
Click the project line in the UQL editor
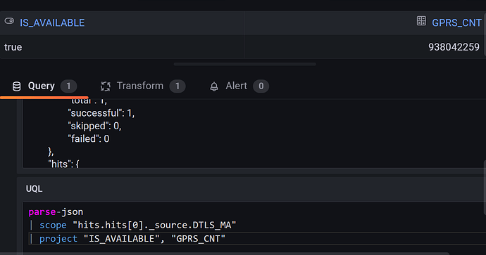click(x=132, y=239)
